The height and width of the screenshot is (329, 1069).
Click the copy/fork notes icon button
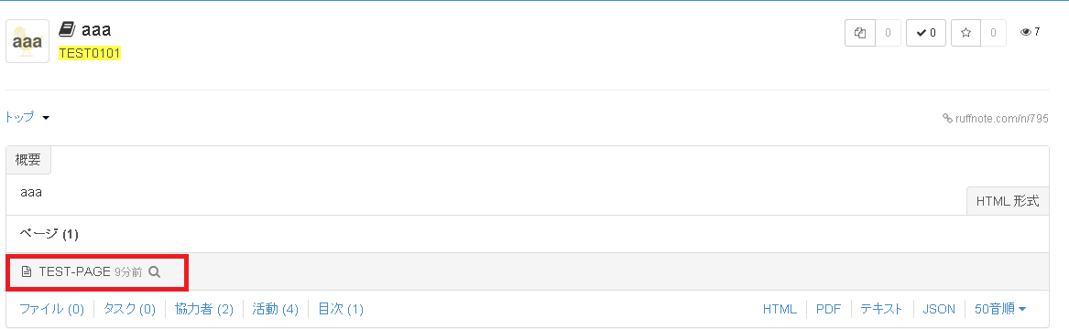click(860, 33)
